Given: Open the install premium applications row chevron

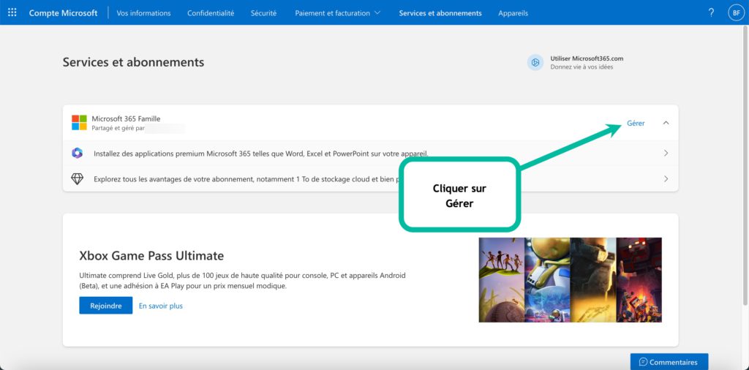Looking at the screenshot, I should pyautogui.click(x=666, y=154).
